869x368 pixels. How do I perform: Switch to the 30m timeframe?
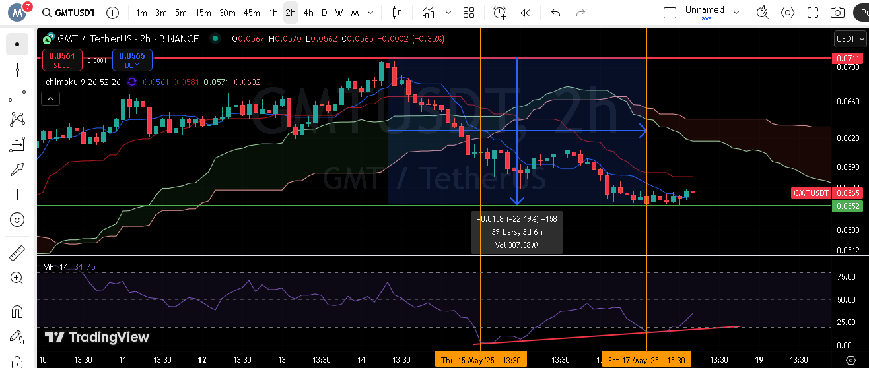227,13
